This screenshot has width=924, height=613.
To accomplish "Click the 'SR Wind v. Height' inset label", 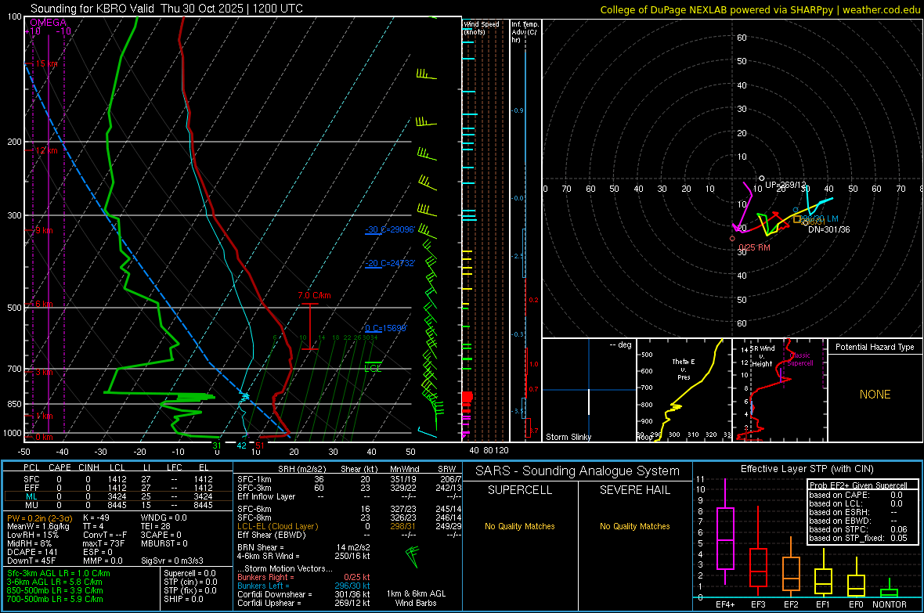I will tap(763, 356).
